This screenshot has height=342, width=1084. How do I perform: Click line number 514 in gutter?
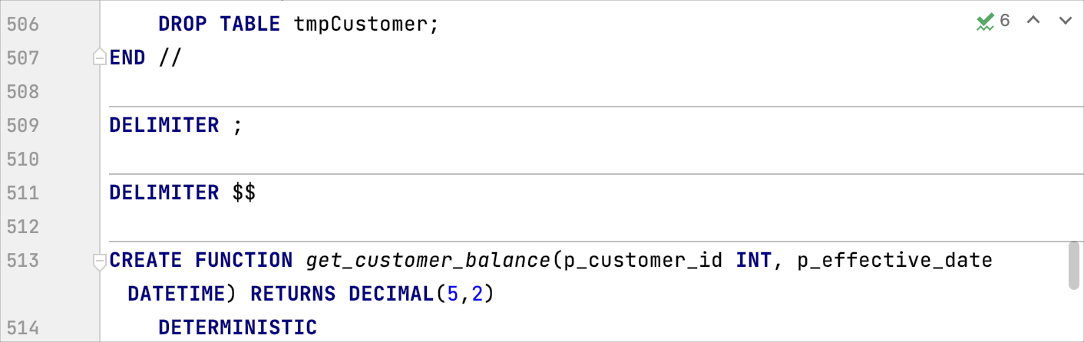(22, 328)
